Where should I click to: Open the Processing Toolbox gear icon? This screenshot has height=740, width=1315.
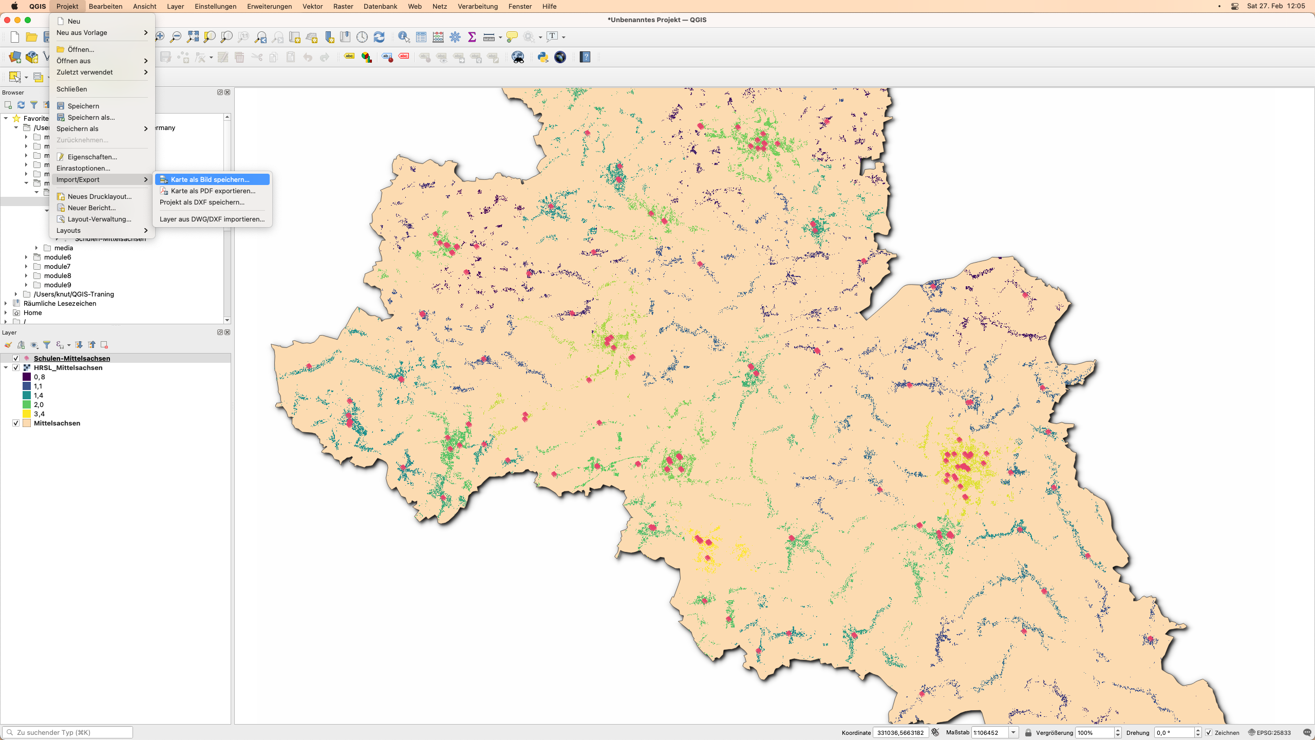click(455, 37)
